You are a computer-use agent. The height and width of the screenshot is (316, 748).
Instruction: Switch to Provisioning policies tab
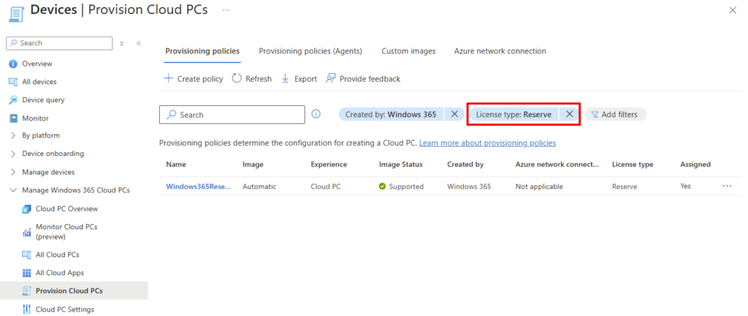(202, 51)
